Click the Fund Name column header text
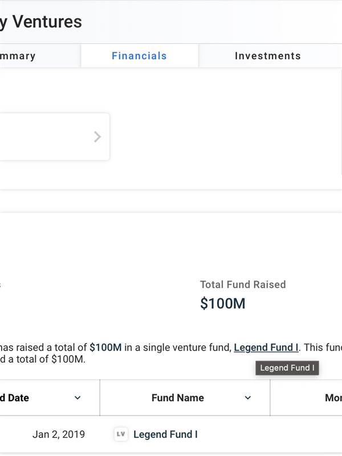This screenshot has height=456, width=342. [178, 397]
